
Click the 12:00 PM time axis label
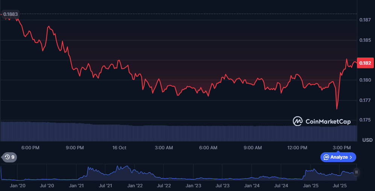(297, 148)
